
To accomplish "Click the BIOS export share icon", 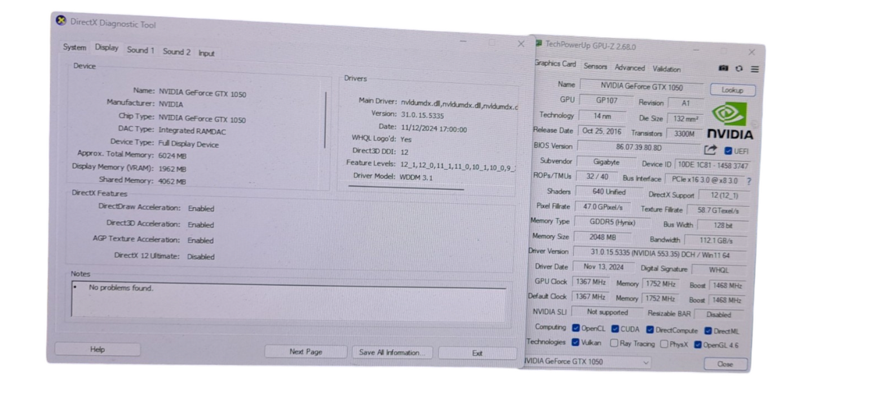I will pos(710,150).
